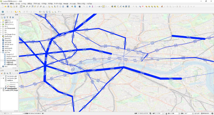Click the refresh icon in Browser panel
This screenshot has height=115, width=214.
(4, 17)
